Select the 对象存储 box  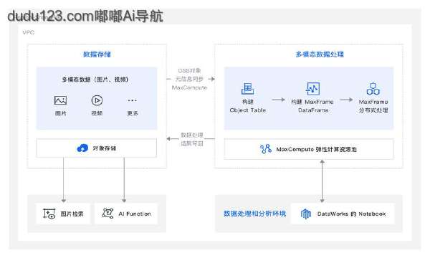click(97, 148)
